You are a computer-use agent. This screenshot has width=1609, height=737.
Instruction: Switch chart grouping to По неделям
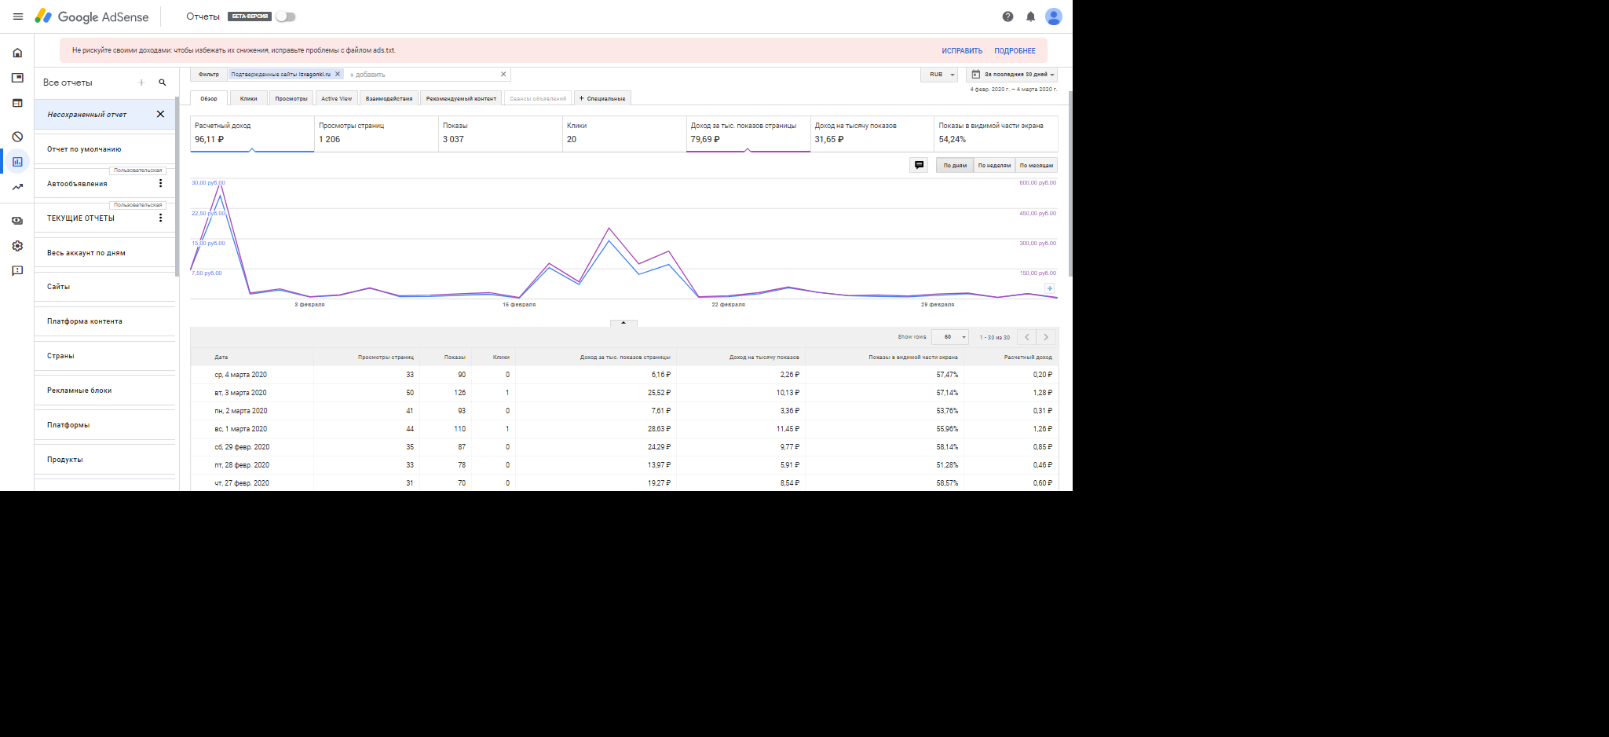994,166
